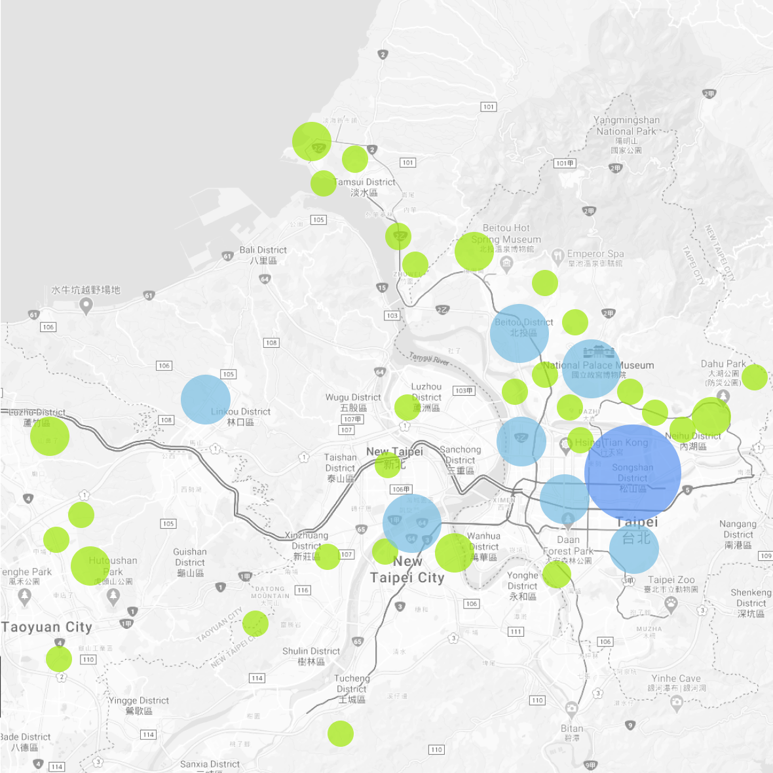Select the Taoyuan City label
The height and width of the screenshot is (773, 773).
pos(47,627)
